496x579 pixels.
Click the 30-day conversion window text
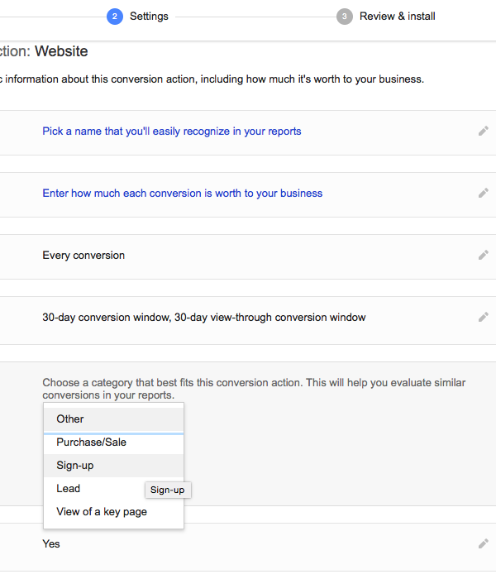[x=203, y=318]
